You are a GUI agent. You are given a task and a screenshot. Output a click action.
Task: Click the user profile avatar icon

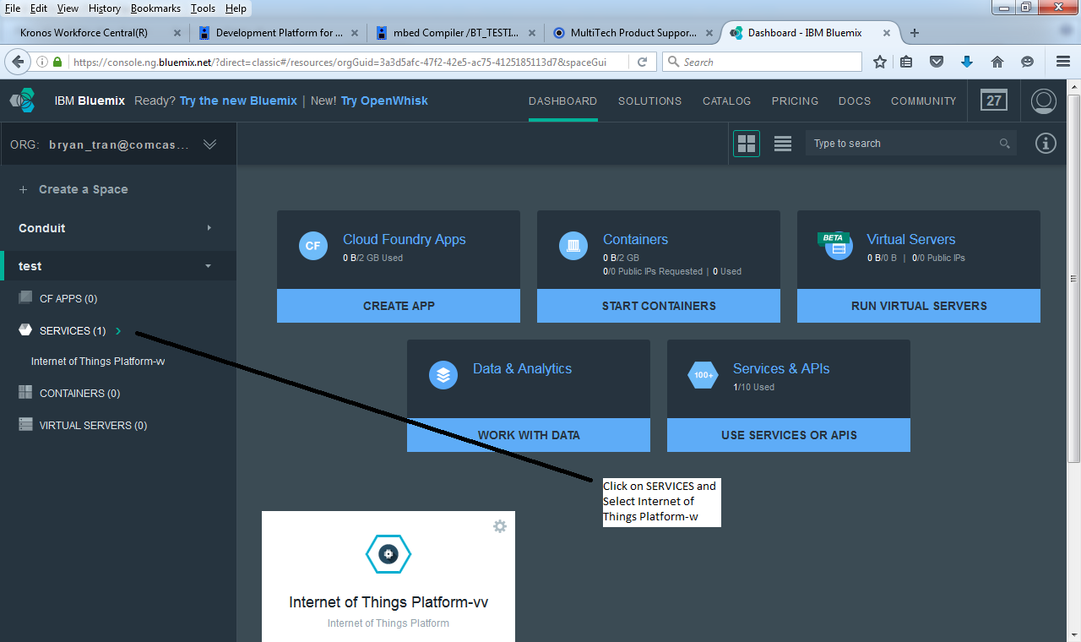pos(1044,101)
